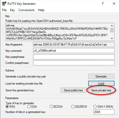Open the File menu
Image resolution: width=119 pixels, height=118 pixels.
[x=4, y=10]
